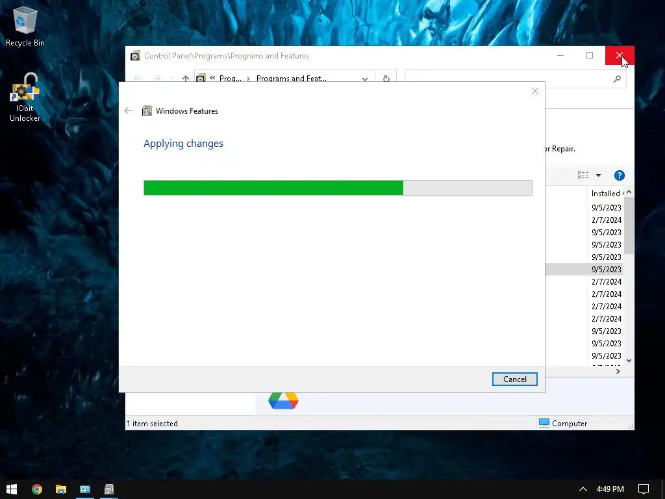Select the Programs and Feat... breadcrumb
Screen dimensions: 665x499
(x=292, y=79)
